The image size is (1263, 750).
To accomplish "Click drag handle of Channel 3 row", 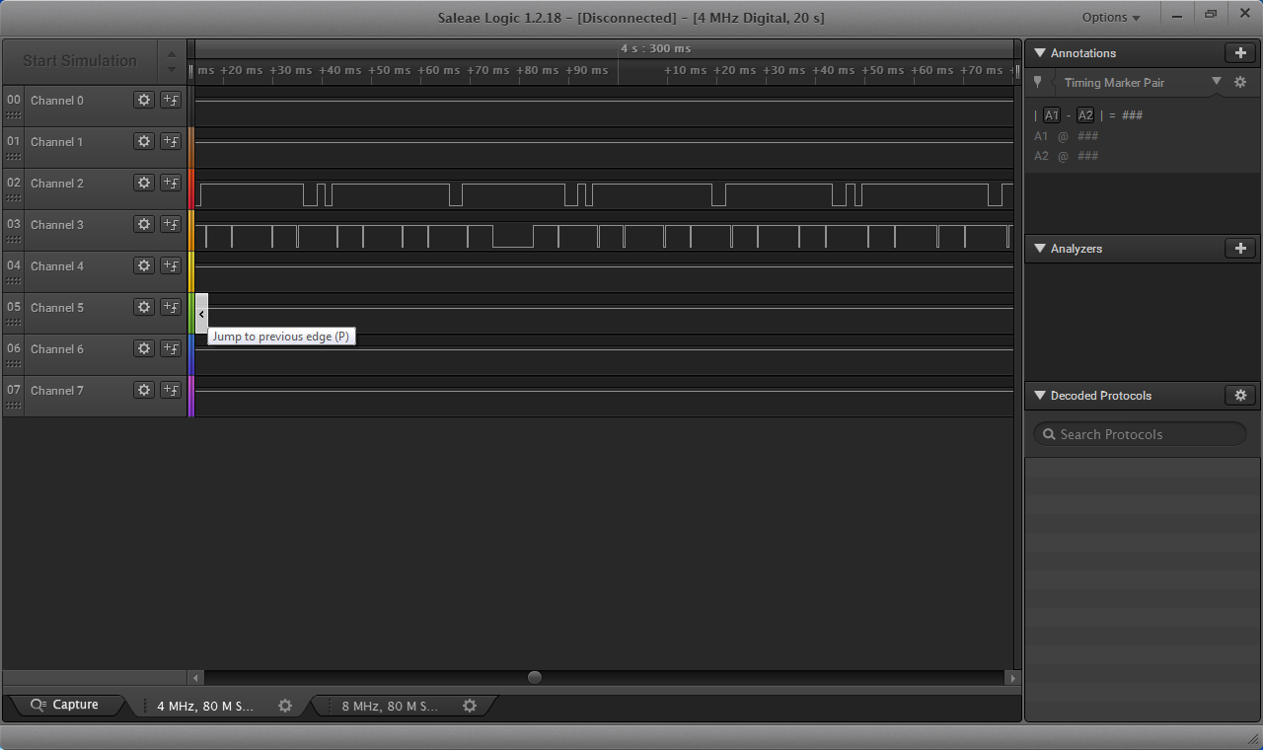I will click(x=13, y=240).
